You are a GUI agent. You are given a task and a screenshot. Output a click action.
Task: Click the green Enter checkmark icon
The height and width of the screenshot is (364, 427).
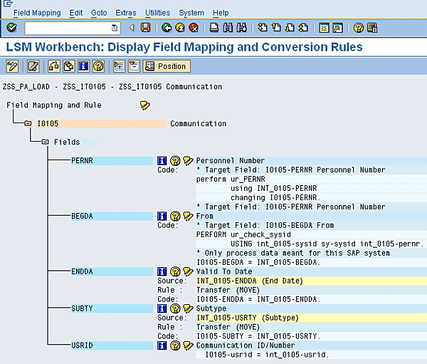[11, 28]
